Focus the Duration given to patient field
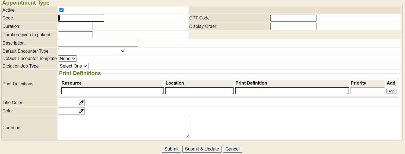Viewport: 405px width, 154px height. pos(75,35)
